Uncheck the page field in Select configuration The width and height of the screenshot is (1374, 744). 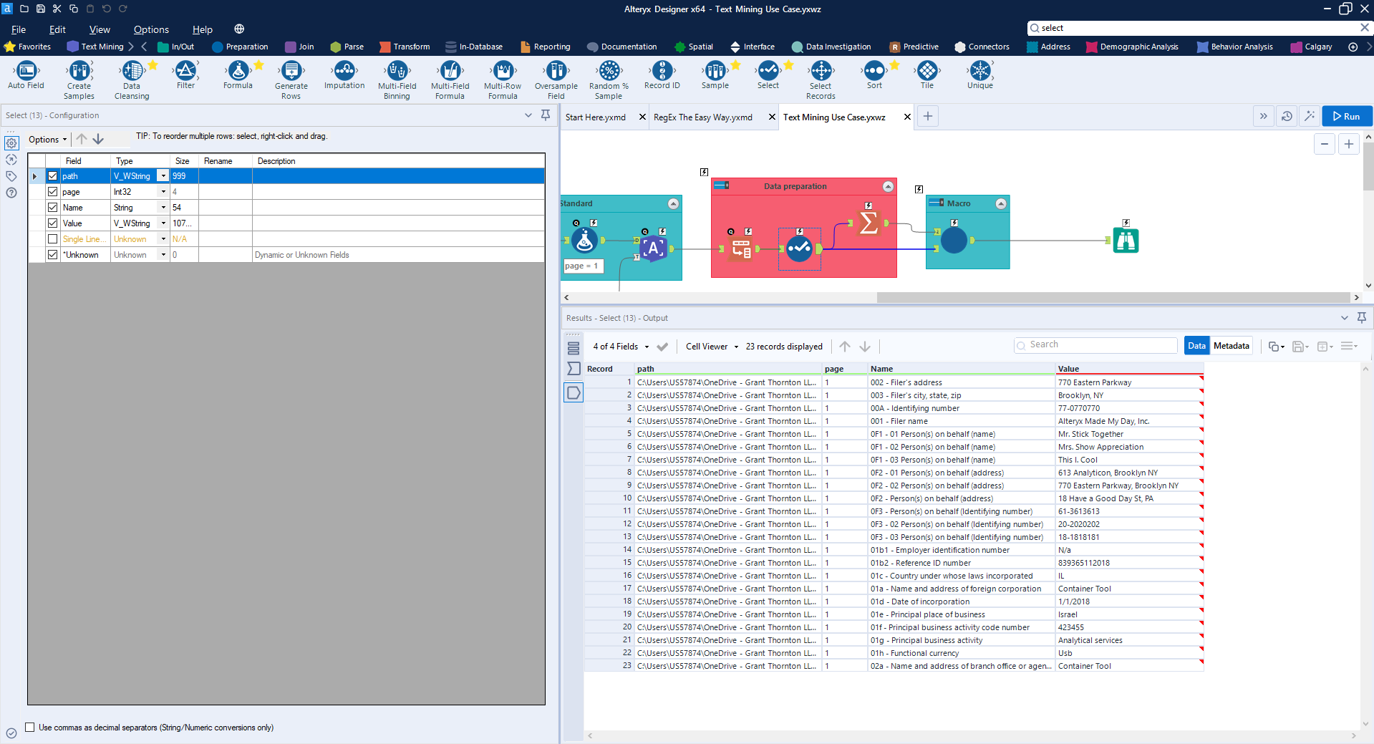[52, 191]
